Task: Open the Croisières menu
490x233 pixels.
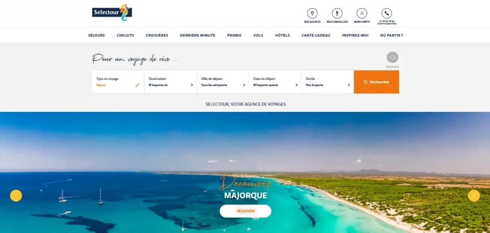Action: [157, 35]
